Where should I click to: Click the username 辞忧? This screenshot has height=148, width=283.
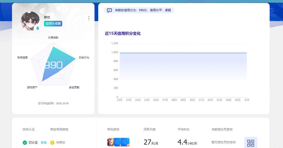tap(47, 17)
